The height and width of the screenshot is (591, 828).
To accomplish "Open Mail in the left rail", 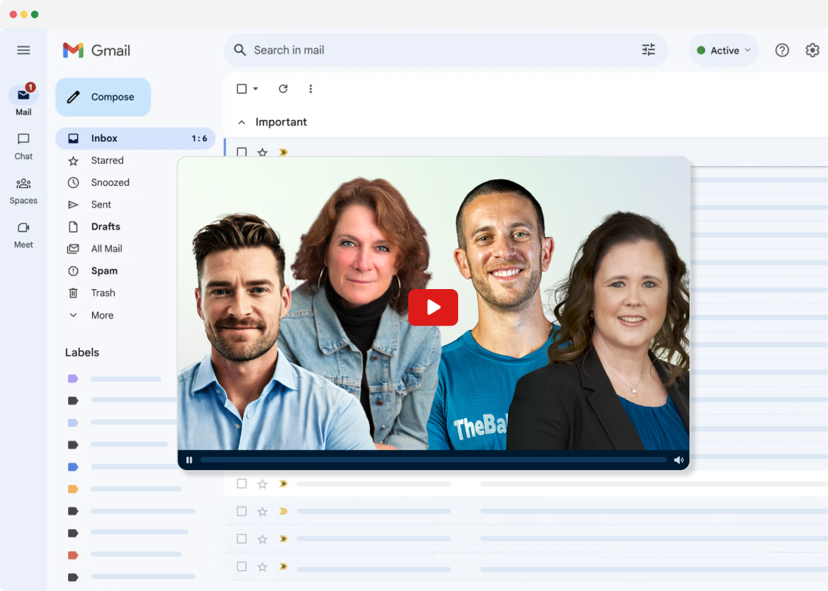I will point(23,100).
